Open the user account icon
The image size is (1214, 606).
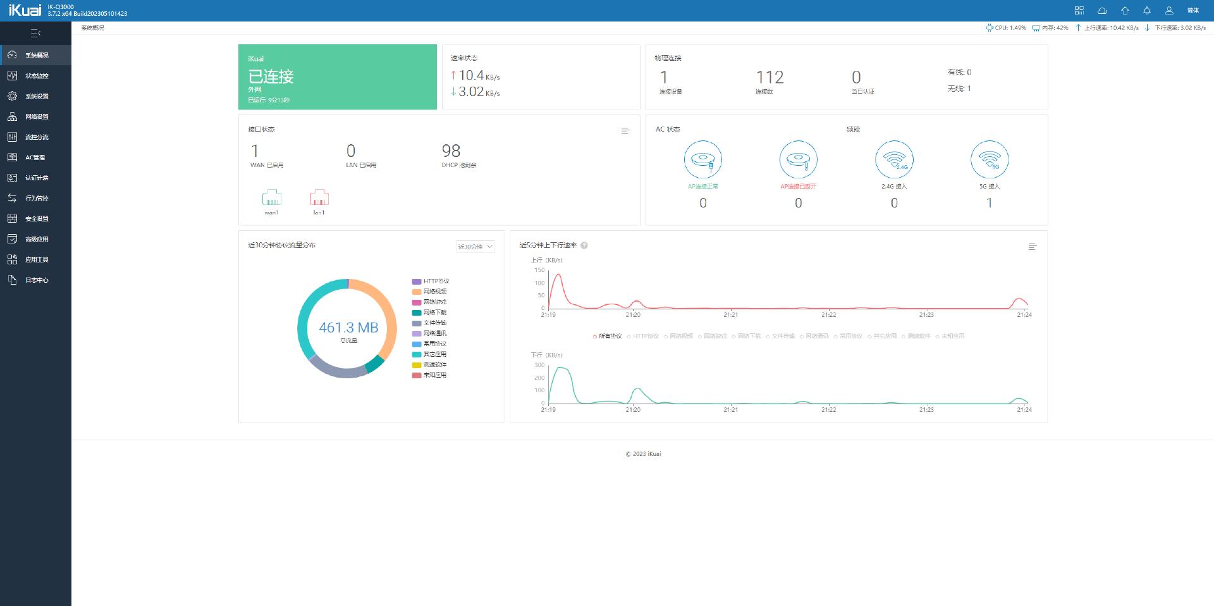[1169, 11]
